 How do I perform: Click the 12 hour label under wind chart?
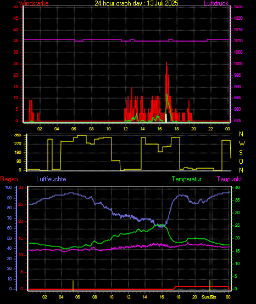click(x=126, y=129)
